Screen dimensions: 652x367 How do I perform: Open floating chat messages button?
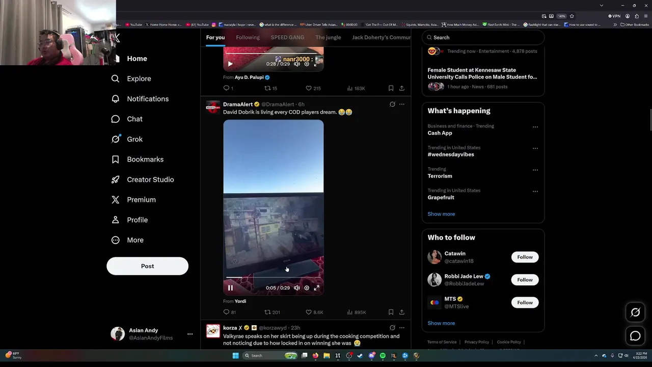635,335
